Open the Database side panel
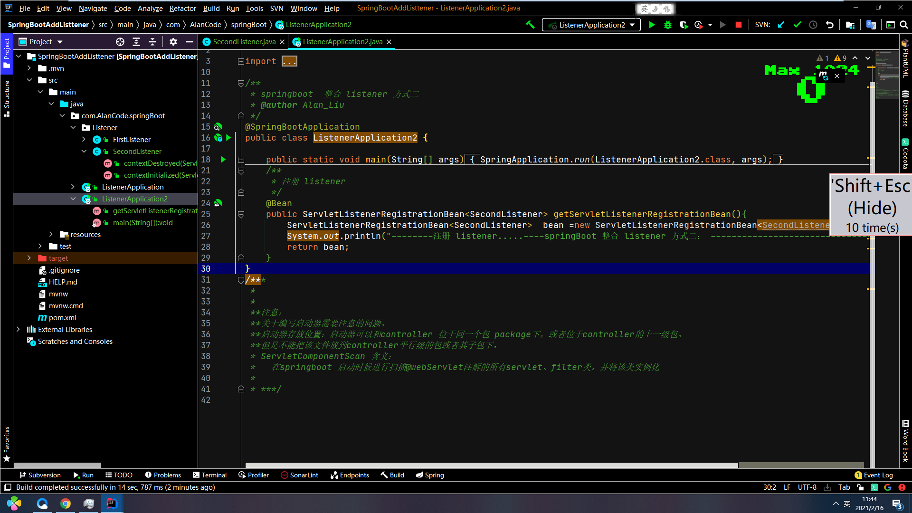The width and height of the screenshot is (912, 513). pyautogui.click(x=905, y=108)
